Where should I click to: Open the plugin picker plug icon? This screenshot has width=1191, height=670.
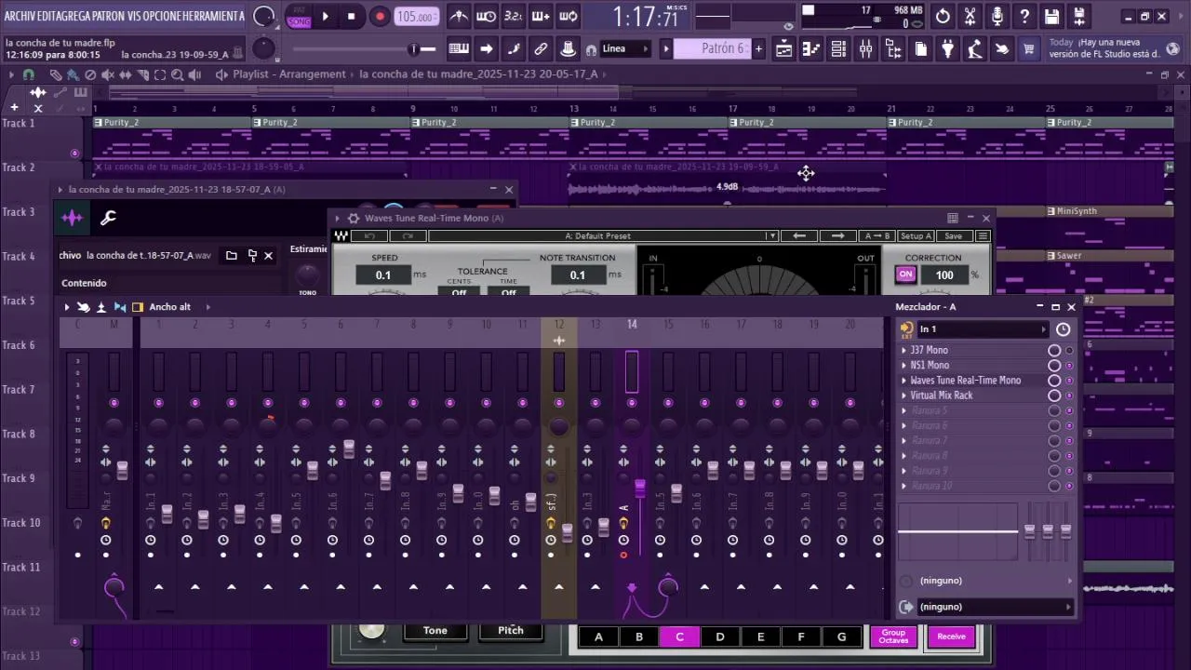point(948,49)
